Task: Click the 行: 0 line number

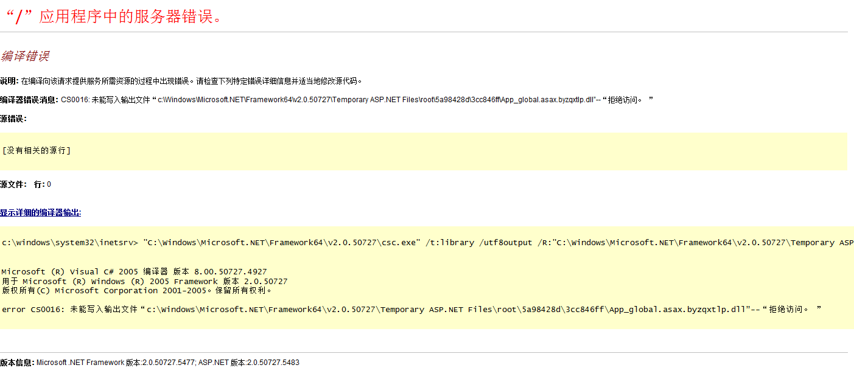Action: point(43,184)
